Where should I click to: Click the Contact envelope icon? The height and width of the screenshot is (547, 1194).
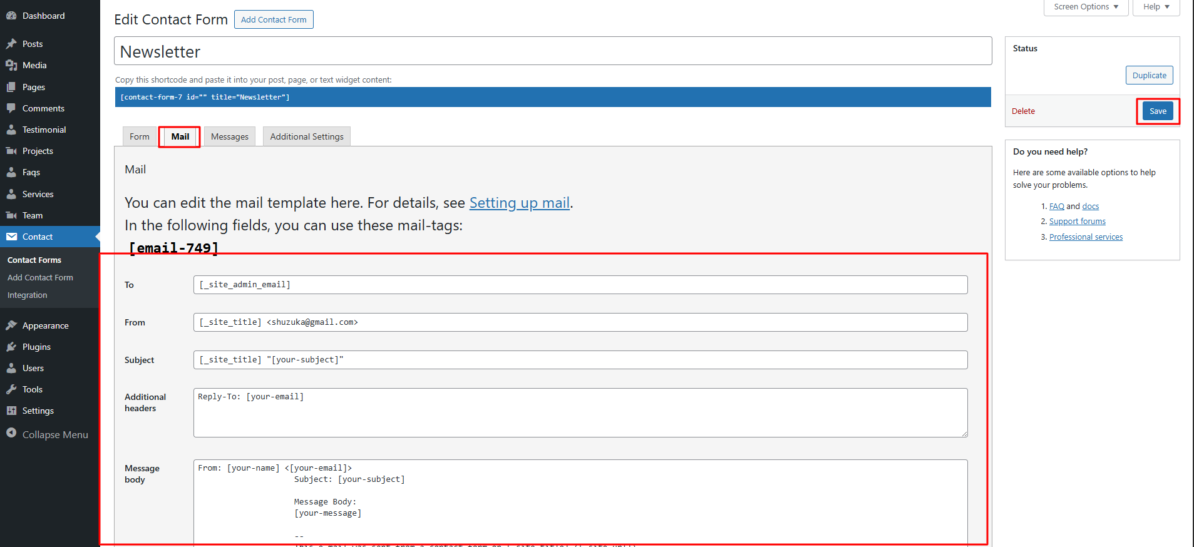click(x=11, y=237)
